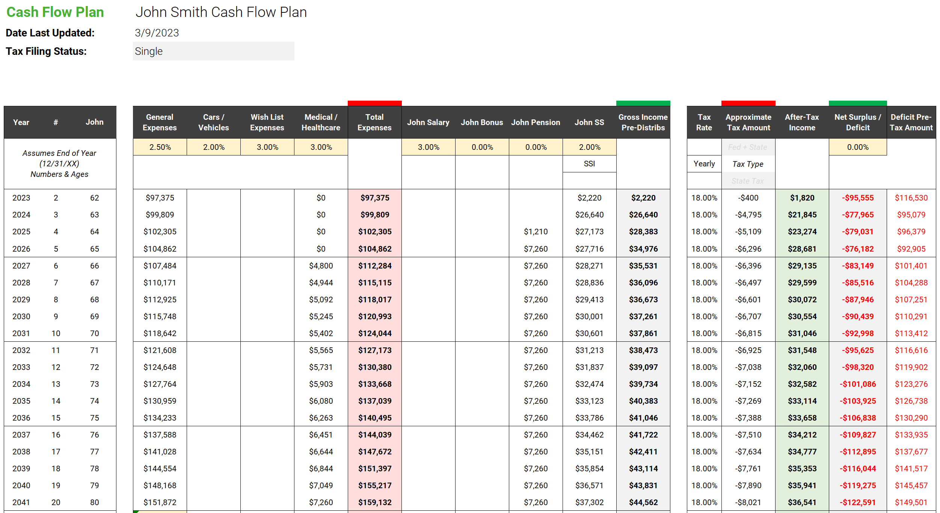Click the Tax Type cell

click(x=748, y=163)
